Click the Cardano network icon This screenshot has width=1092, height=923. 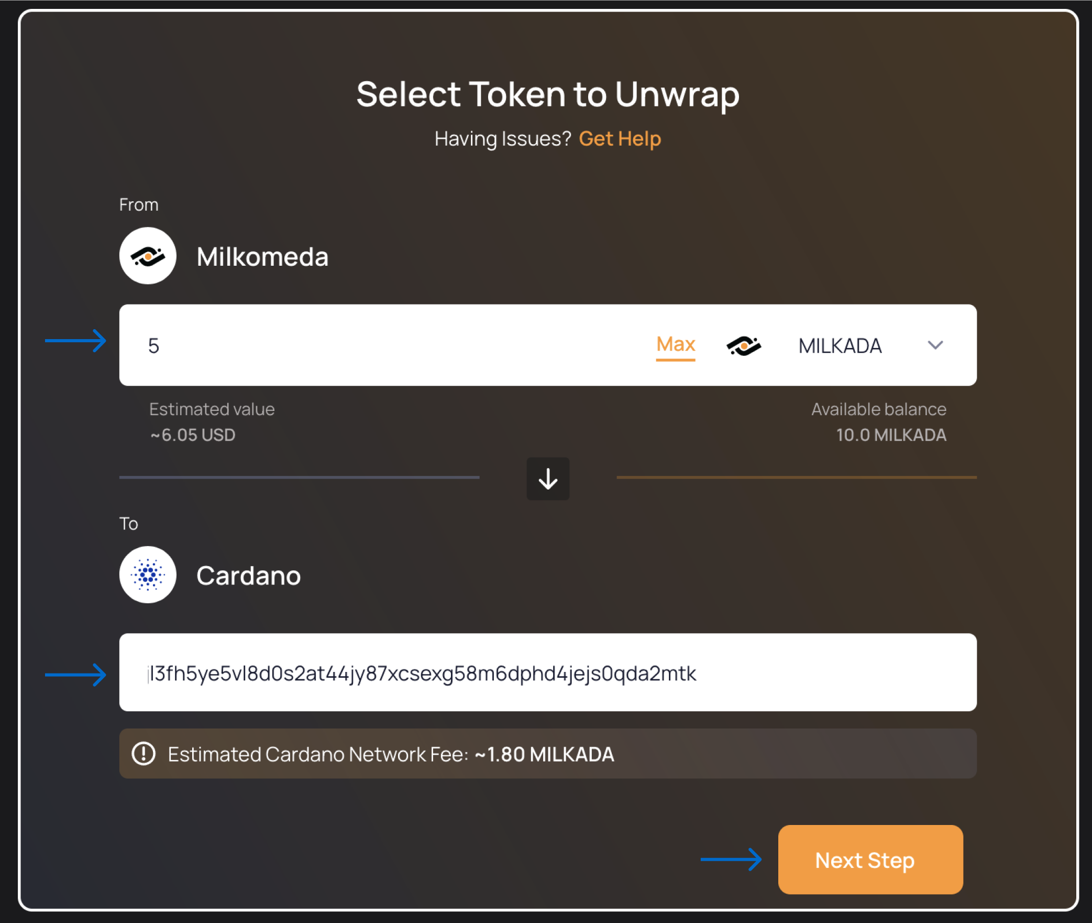coord(149,575)
